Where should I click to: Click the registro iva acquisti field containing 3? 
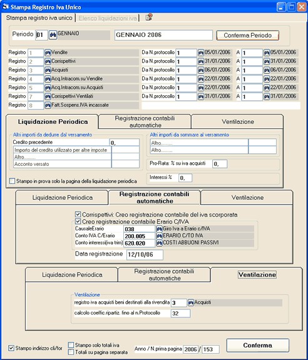[x=179, y=303]
